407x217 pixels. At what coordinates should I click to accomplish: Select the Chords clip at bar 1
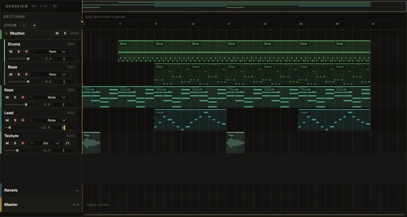pos(100,97)
